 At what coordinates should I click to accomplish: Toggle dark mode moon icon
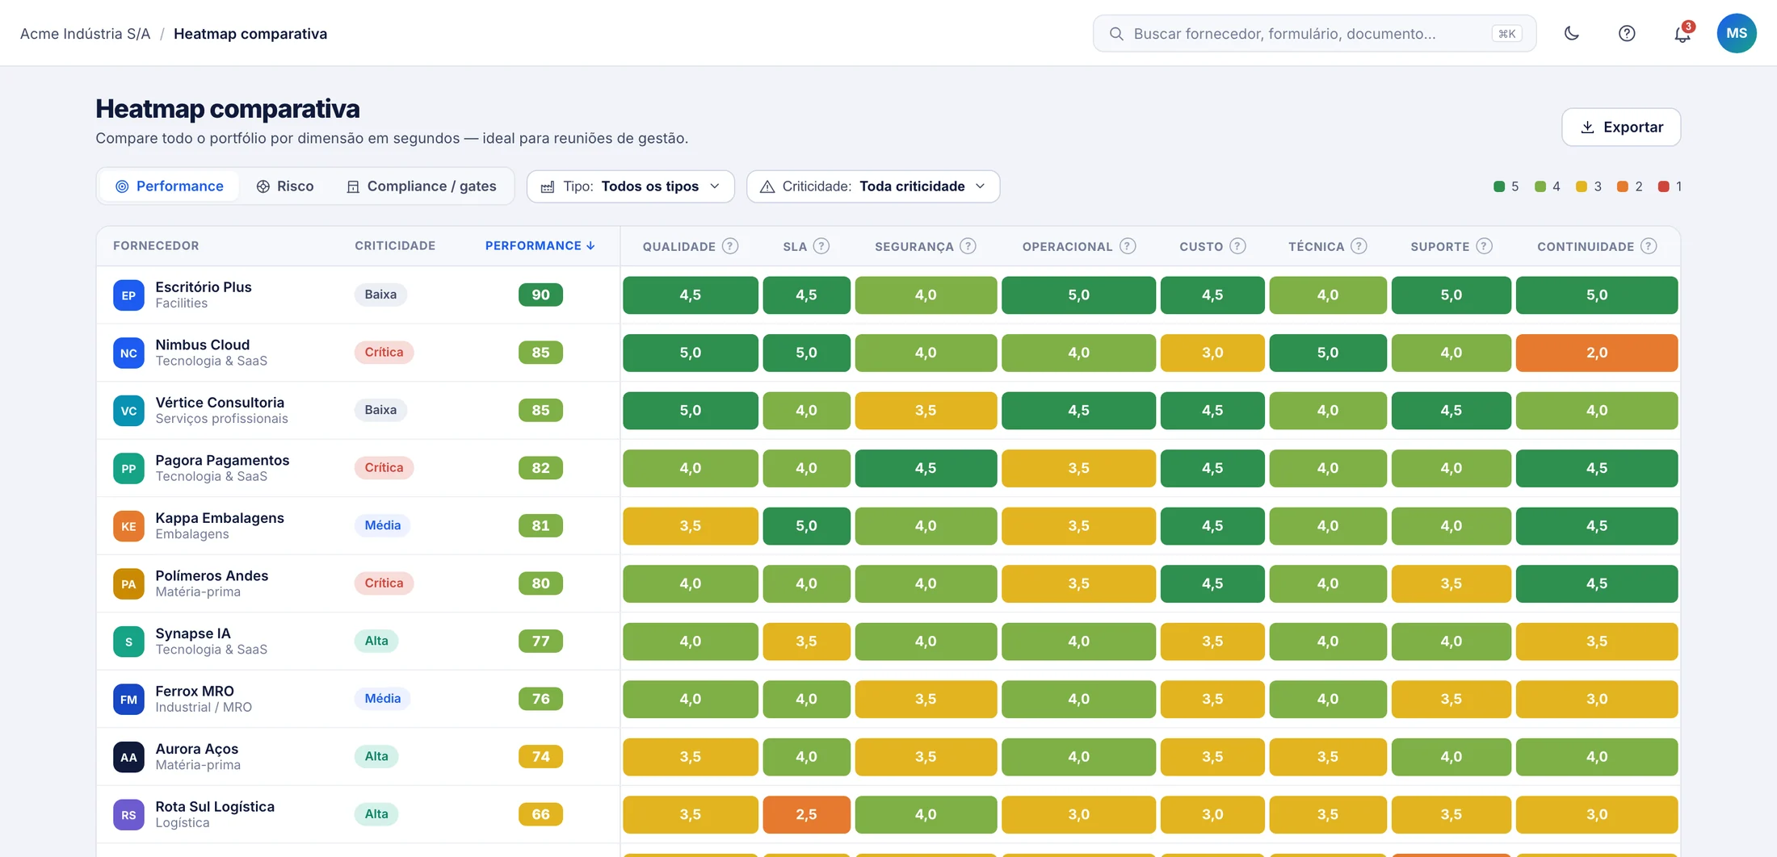[1571, 33]
